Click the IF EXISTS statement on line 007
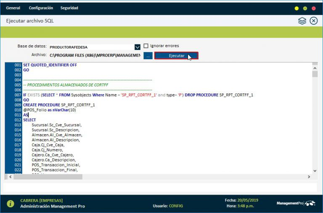Viewport: 323px width, 213px height. pyautogui.click(x=138, y=95)
